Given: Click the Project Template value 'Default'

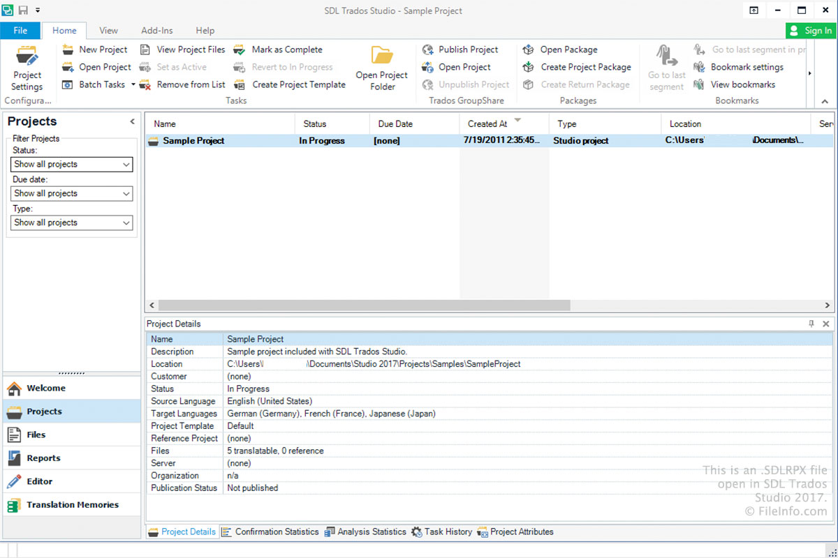Looking at the screenshot, I should [x=241, y=426].
